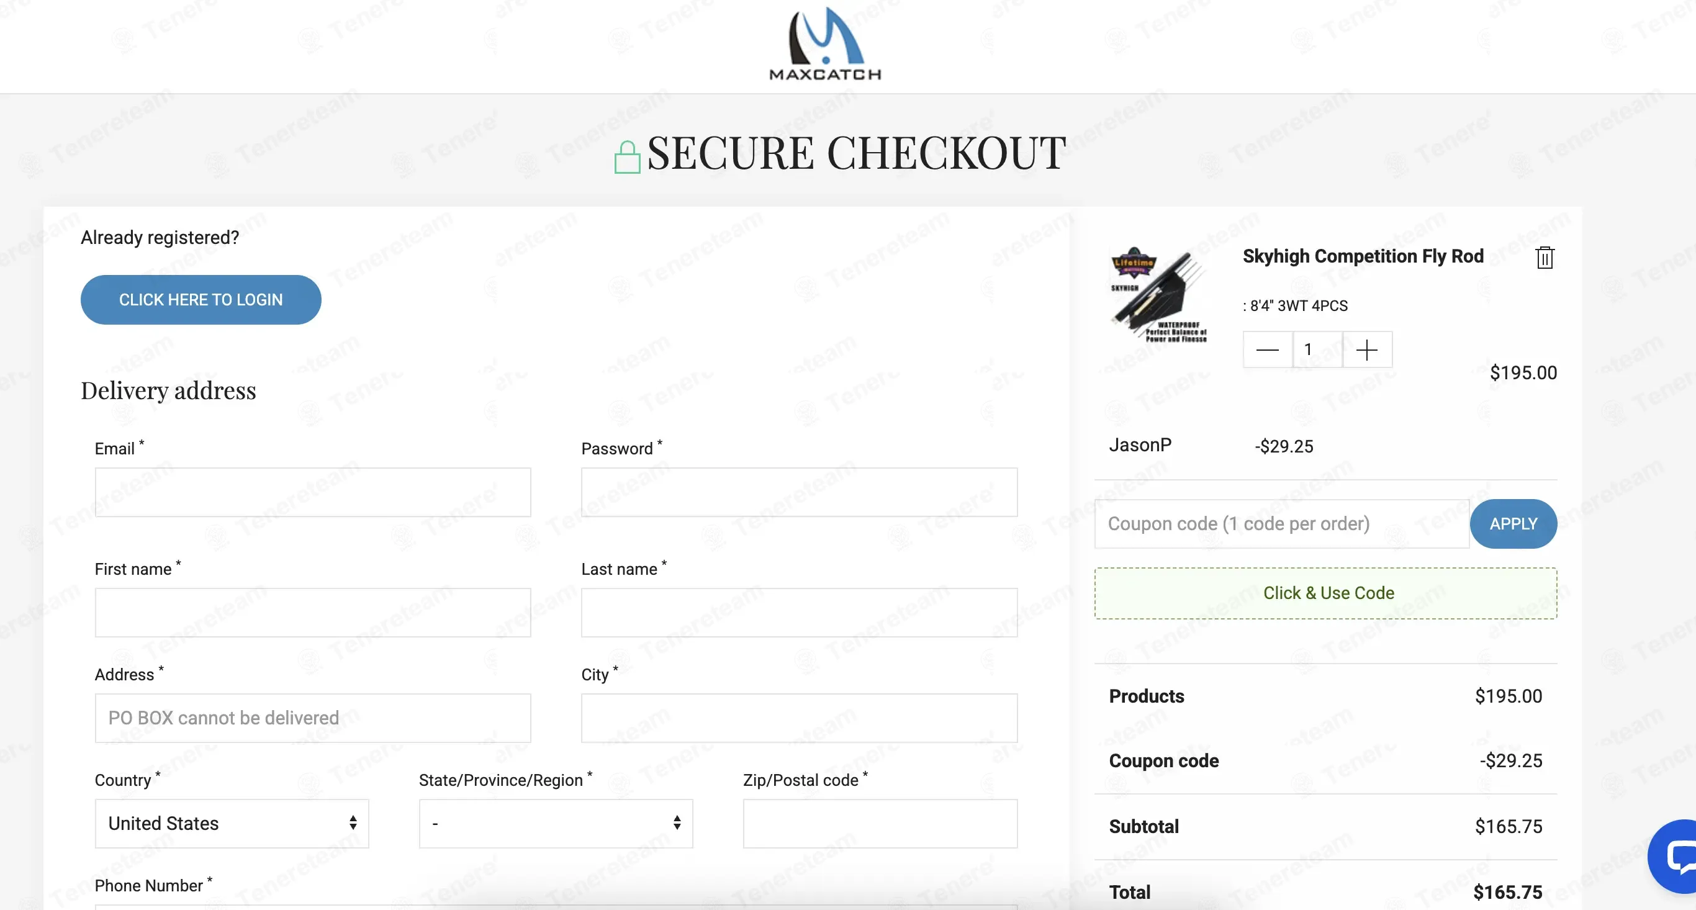Click into the First name field
1696x910 pixels.
pyautogui.click(x=313, y=613)
